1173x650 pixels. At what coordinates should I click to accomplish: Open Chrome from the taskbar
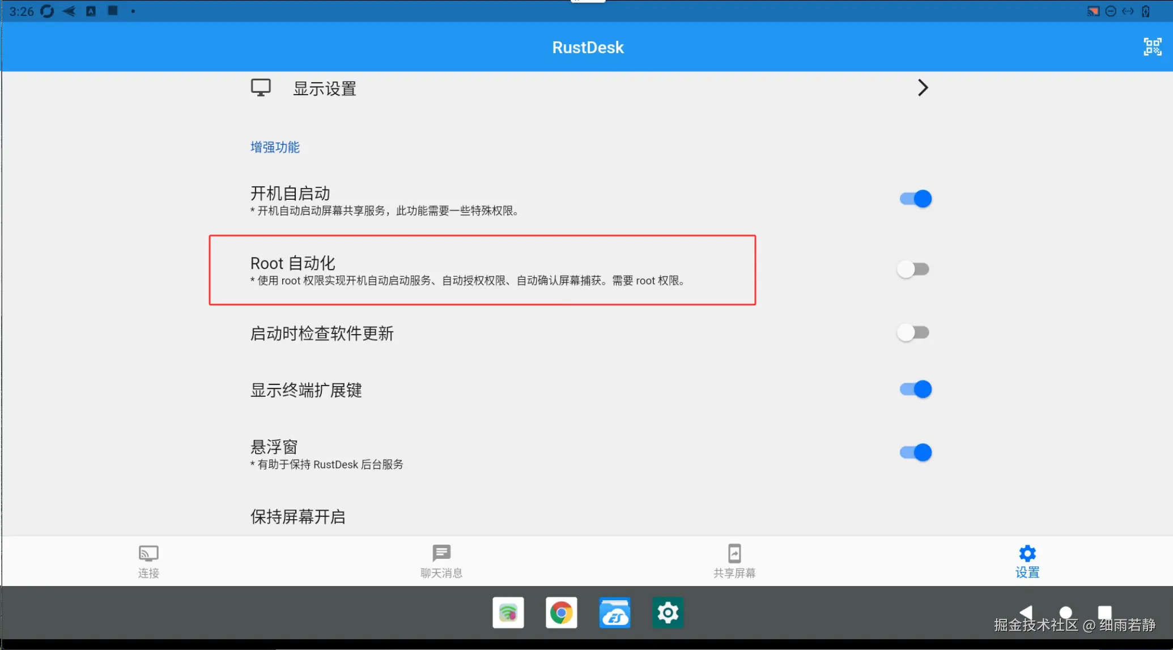click(x=561, y=613)
